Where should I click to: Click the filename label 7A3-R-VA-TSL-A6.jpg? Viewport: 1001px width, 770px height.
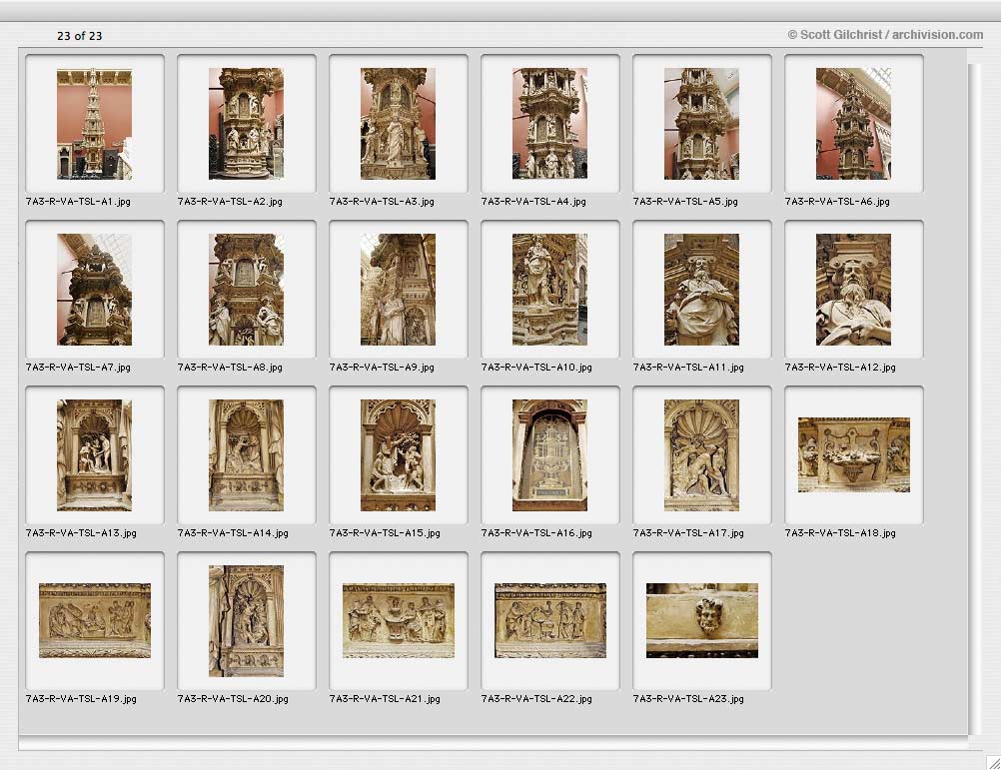click(837, 202)
